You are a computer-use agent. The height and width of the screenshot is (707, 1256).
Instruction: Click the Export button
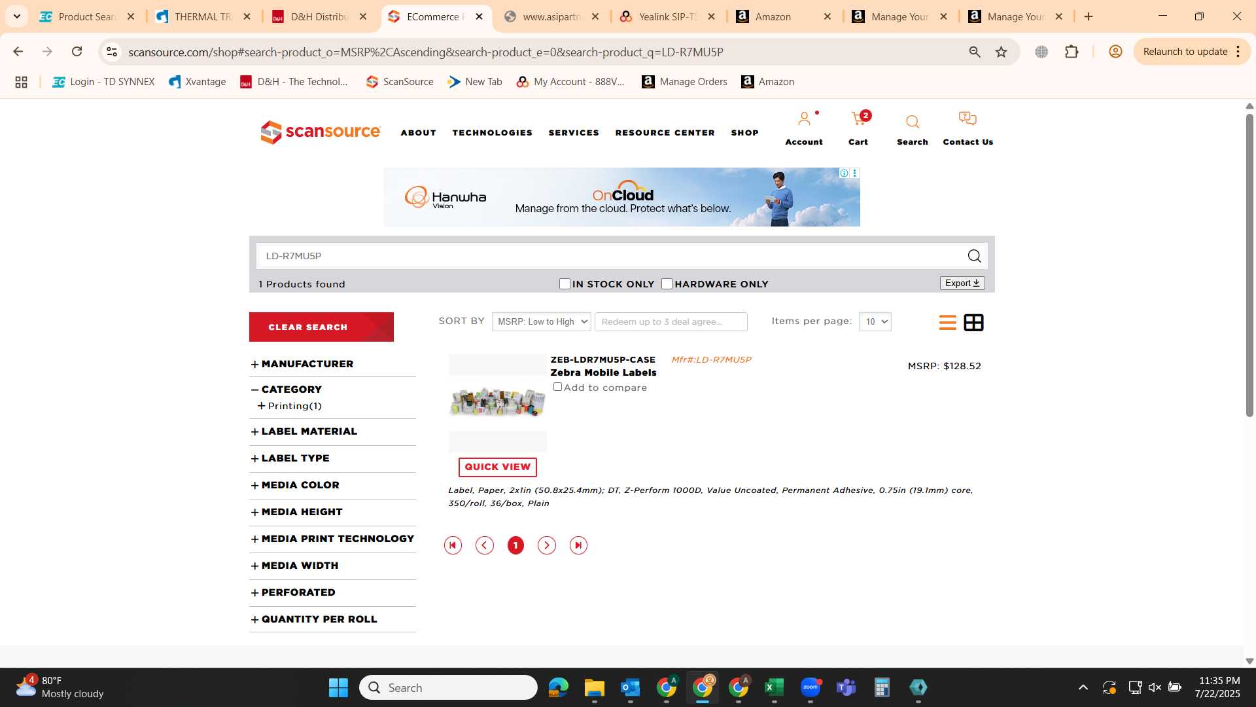point(962,283)
